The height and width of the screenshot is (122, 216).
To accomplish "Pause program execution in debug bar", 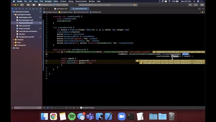I will pos(52,108).
